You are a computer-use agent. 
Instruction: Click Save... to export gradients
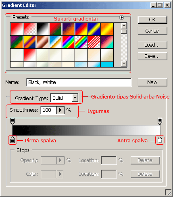click(x=152, y=56)
